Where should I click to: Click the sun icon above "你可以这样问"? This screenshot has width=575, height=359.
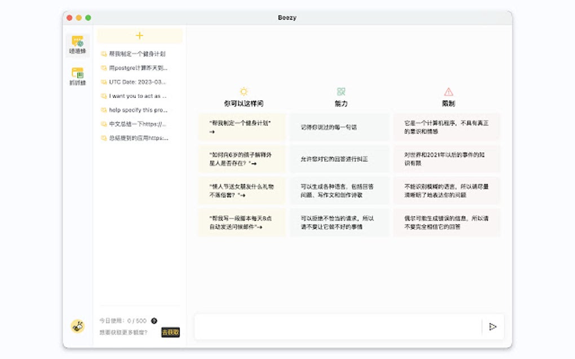tap(244, 91)
